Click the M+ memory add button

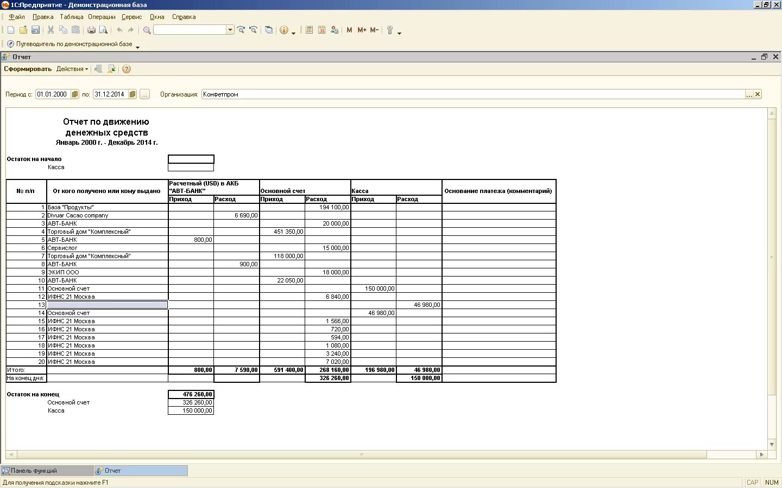(362, 30)
